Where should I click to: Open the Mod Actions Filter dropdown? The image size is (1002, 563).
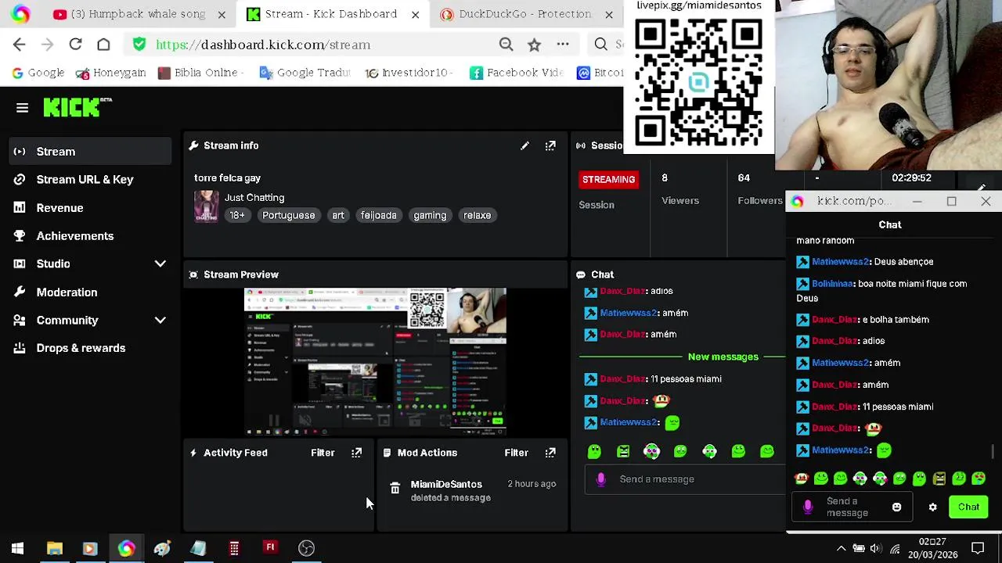click(x=517, y=453)
